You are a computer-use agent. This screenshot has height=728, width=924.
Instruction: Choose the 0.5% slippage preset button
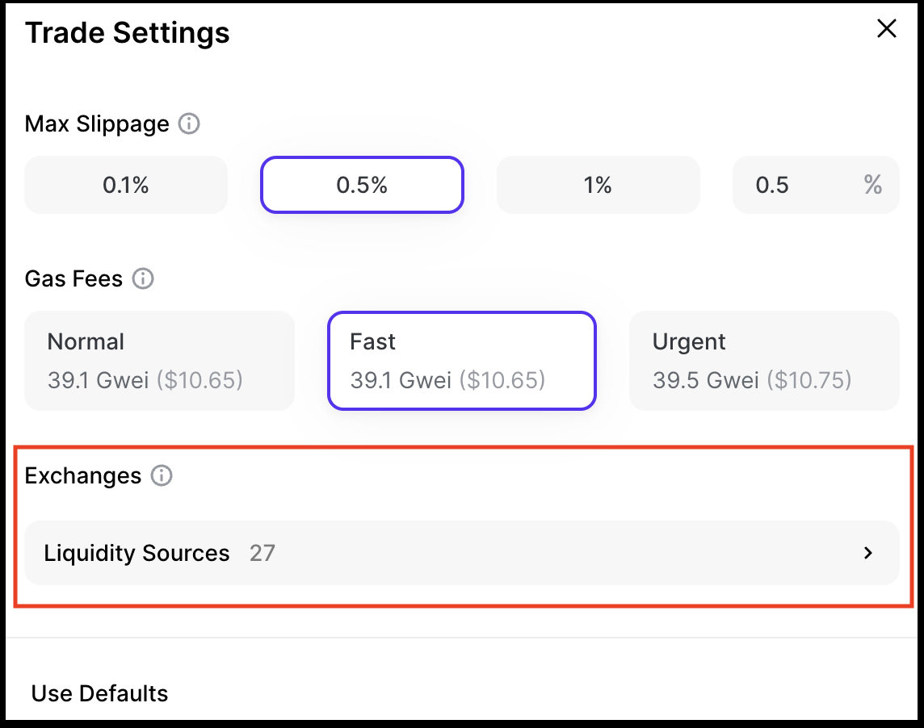point(362,185)
